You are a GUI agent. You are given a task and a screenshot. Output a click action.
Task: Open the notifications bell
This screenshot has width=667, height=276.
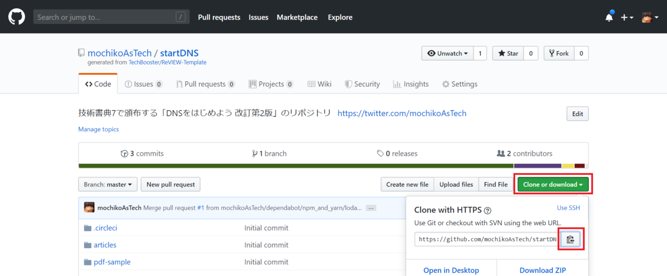pyautogui.click(x=609, y=17)
